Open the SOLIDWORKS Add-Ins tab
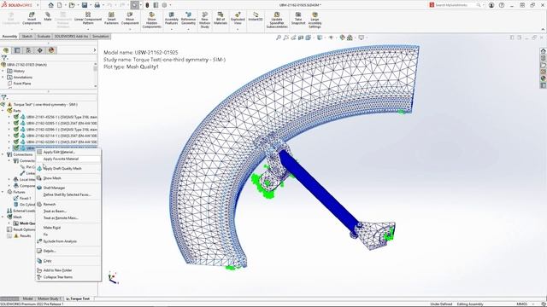The image size is (547, 307). pos(71,36)
